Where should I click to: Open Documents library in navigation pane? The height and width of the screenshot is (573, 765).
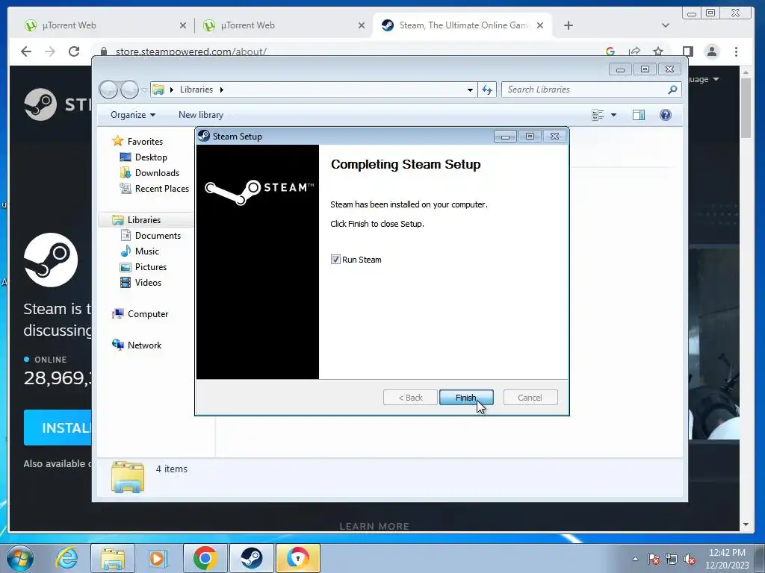(x=158, y=236)
